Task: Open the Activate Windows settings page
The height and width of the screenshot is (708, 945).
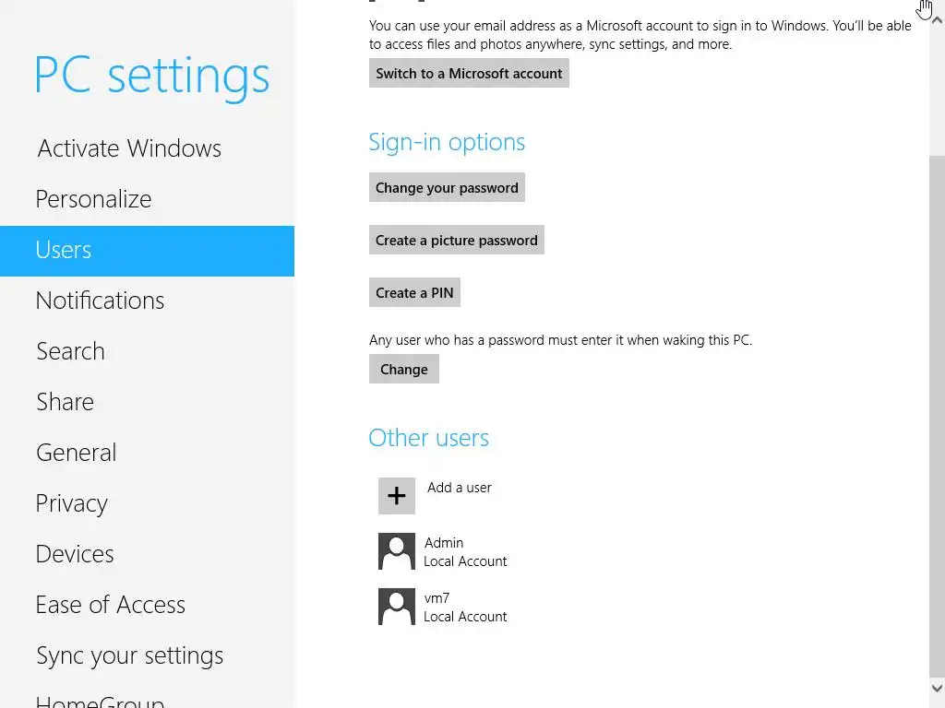Action: coord(147,148)
